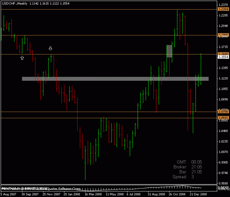Click the 1.0400 price scale value
The image size is (230, 197).
coord(223,131)
